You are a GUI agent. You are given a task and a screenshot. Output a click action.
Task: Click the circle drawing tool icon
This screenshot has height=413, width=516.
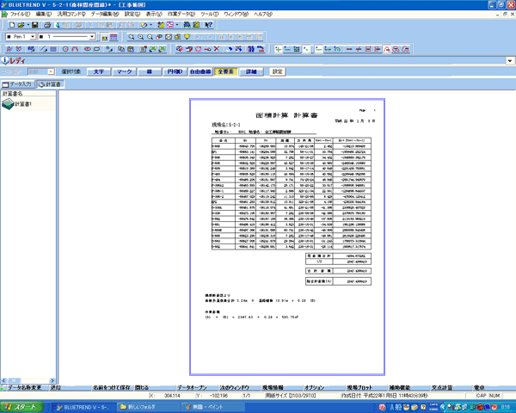point(65,49)
